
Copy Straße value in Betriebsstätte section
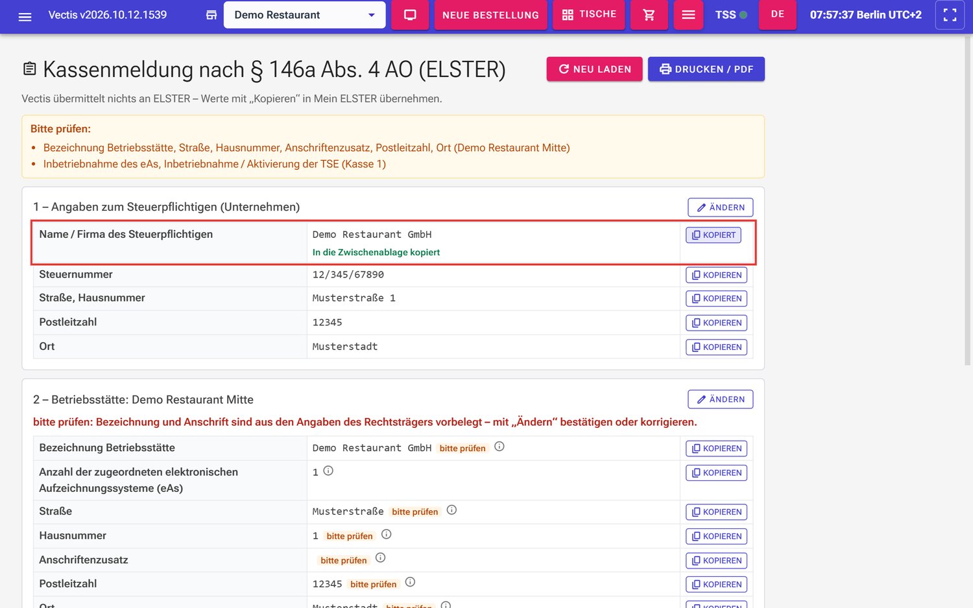[716, 512]
